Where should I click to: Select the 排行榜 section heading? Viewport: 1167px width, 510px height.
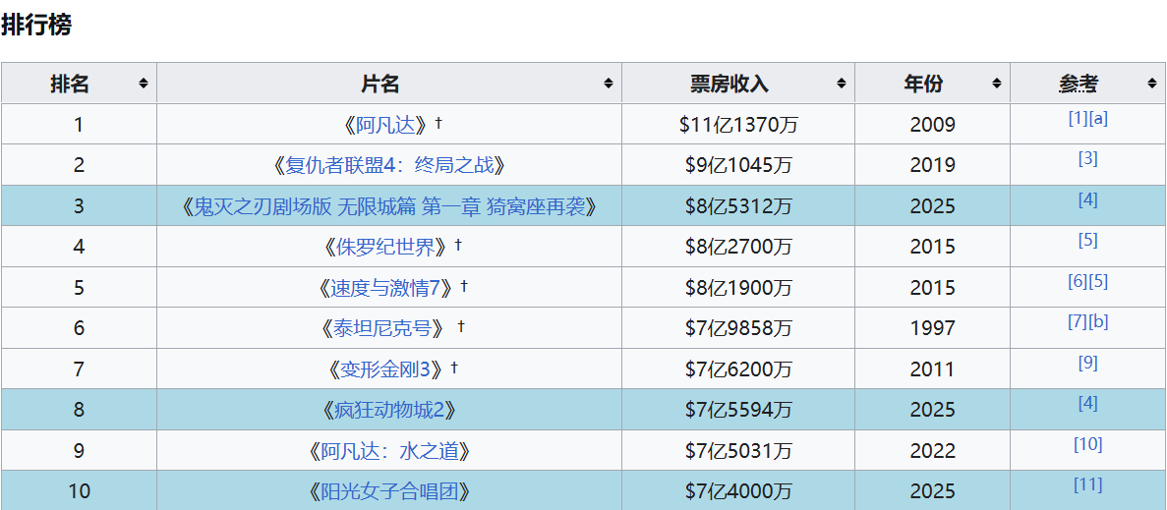pyautogui.click(x=36, y=25)
